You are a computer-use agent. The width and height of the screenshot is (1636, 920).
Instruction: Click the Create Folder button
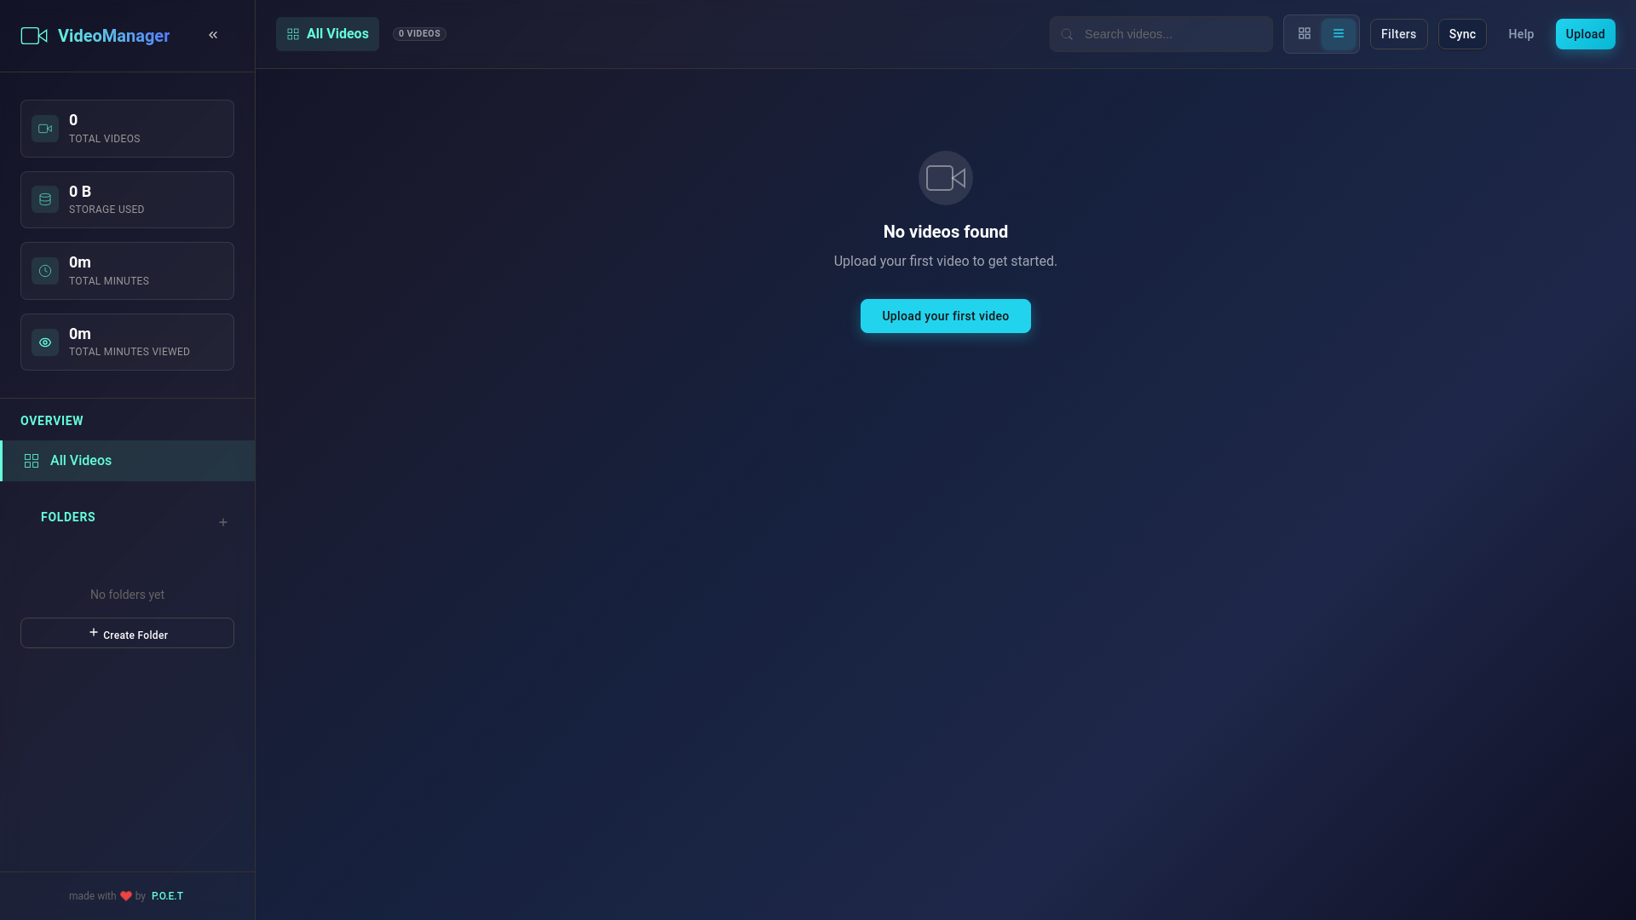click(x=127, y=633)
